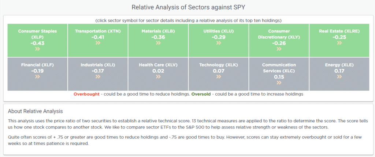Click the Real Estate (XLRE) green tile

(339, 40)
